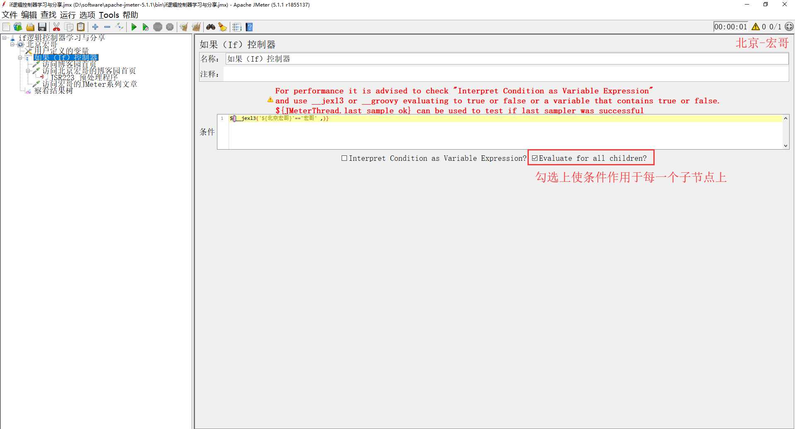
Task: Click the condition editor scroll up arrow
Action: 785,118
